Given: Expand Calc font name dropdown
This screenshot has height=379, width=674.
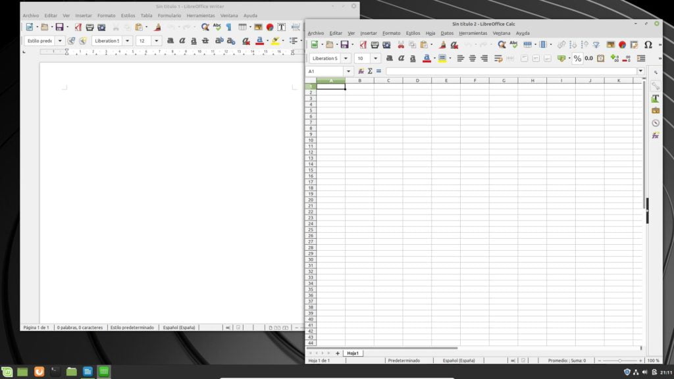Looking at the screenshot, I should click(x=346, y=59).
